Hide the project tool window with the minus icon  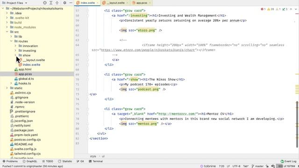coord(71,3)
